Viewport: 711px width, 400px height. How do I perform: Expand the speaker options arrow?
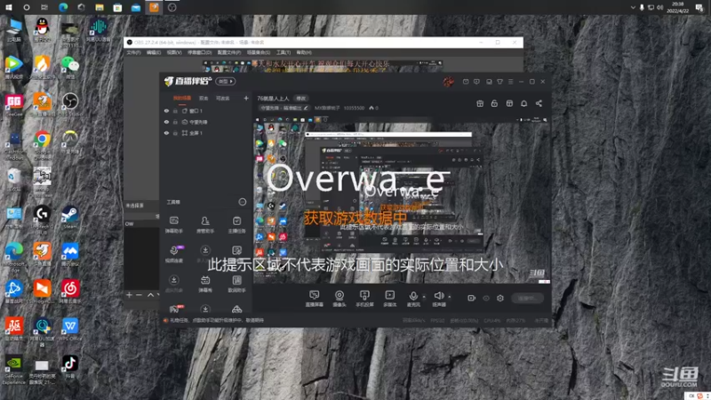(x=450, y=297)
